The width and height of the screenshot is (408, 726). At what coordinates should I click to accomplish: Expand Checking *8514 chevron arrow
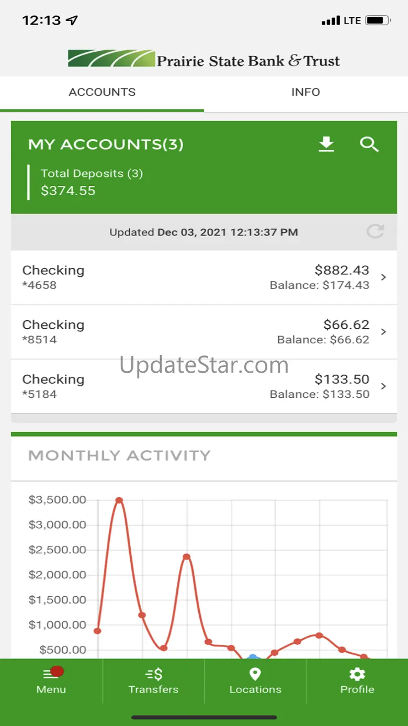point(383,332)
